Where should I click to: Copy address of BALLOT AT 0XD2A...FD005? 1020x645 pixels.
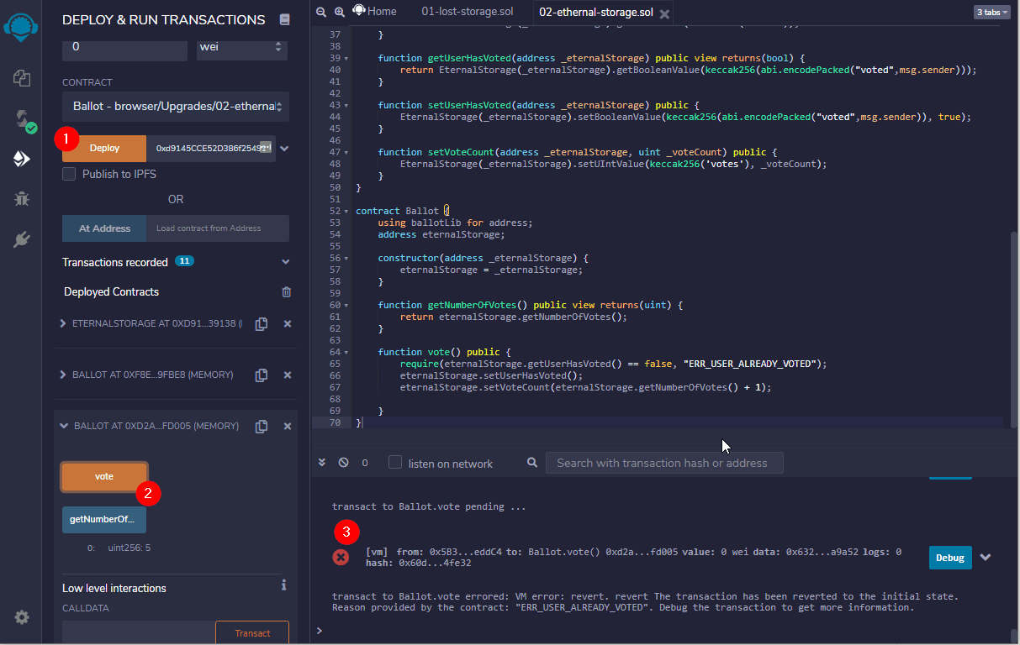click(262, 426)
